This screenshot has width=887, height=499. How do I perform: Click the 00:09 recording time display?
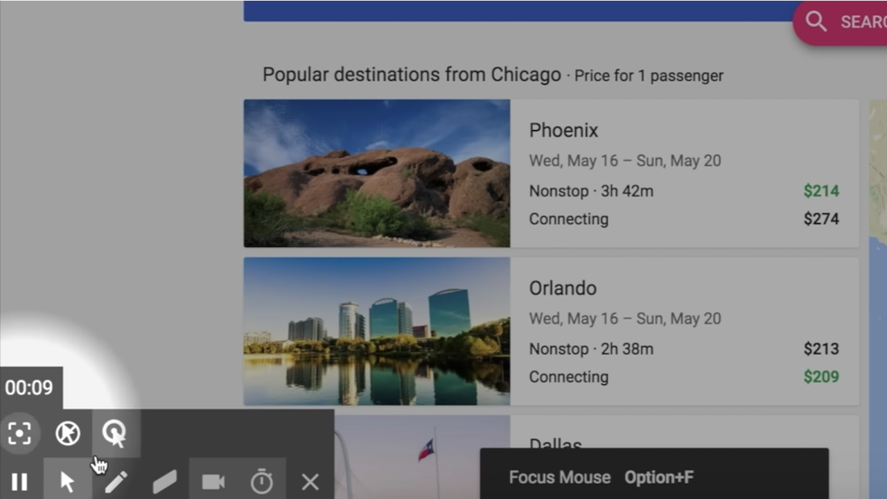pos(29,387)
